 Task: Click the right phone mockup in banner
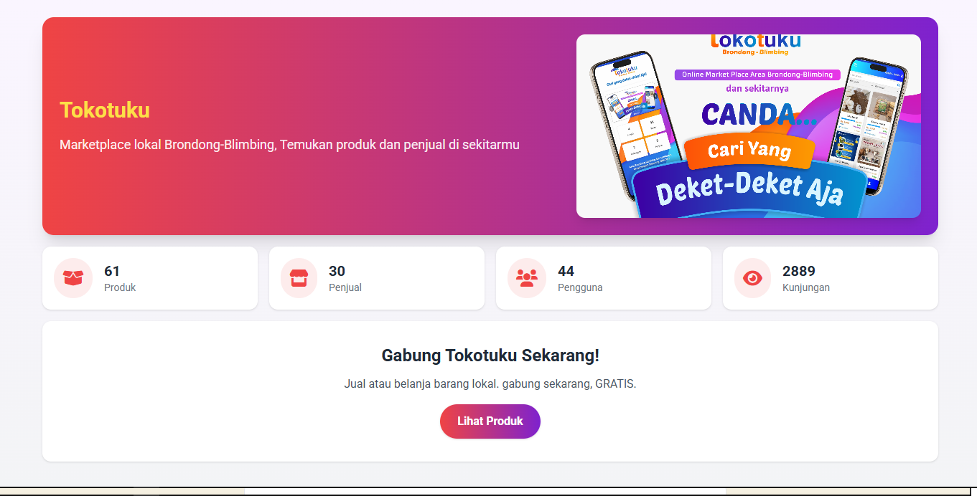point(868,122)
